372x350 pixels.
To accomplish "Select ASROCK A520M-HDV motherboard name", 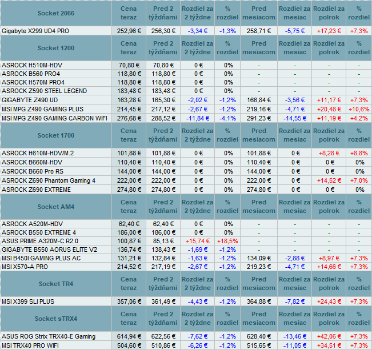I will (x=32, y=224).
